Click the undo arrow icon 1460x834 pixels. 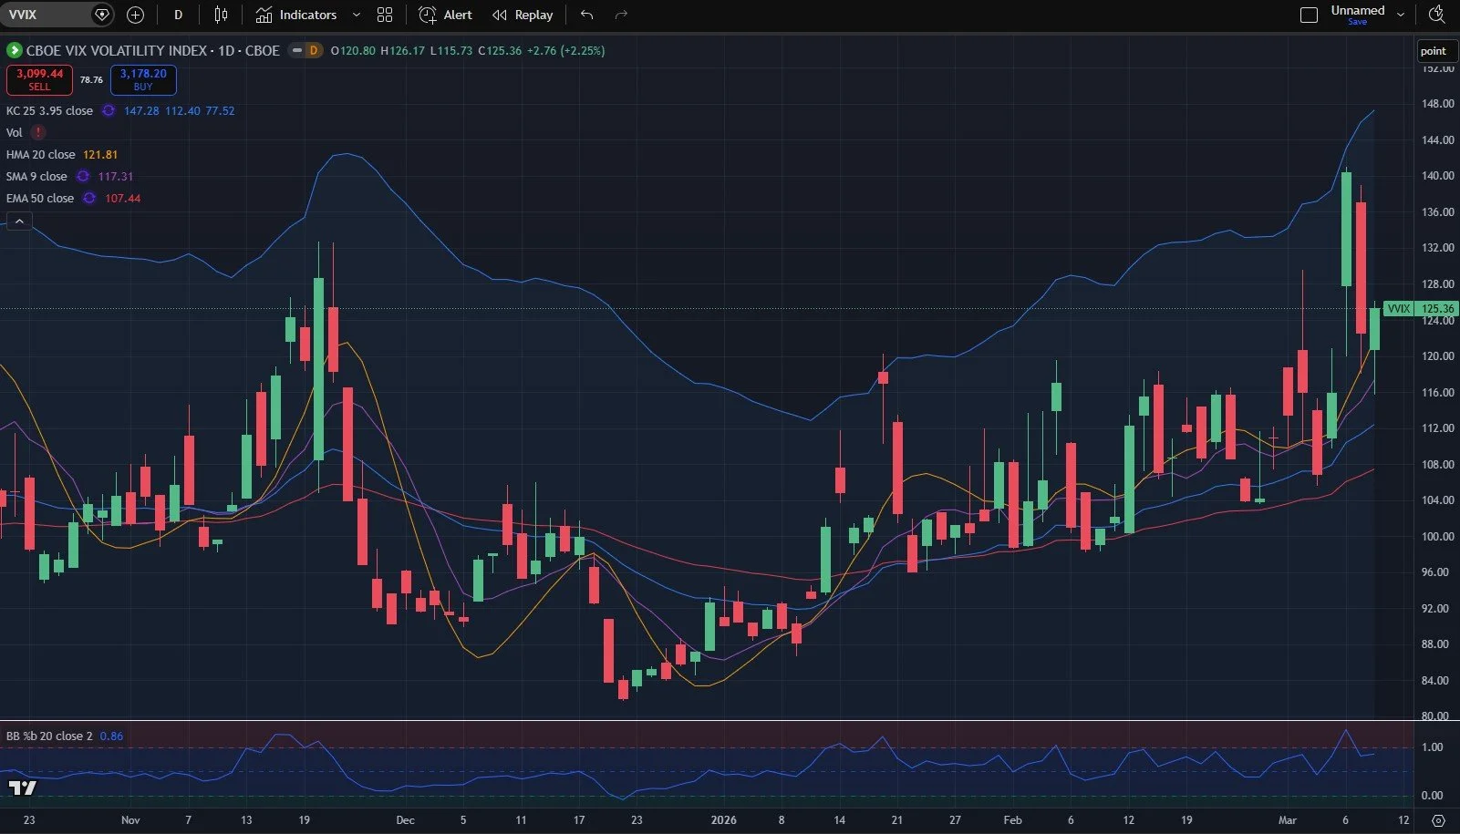click(587, 15)
